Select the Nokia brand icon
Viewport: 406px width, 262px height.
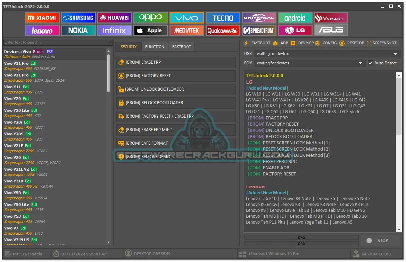78,30
